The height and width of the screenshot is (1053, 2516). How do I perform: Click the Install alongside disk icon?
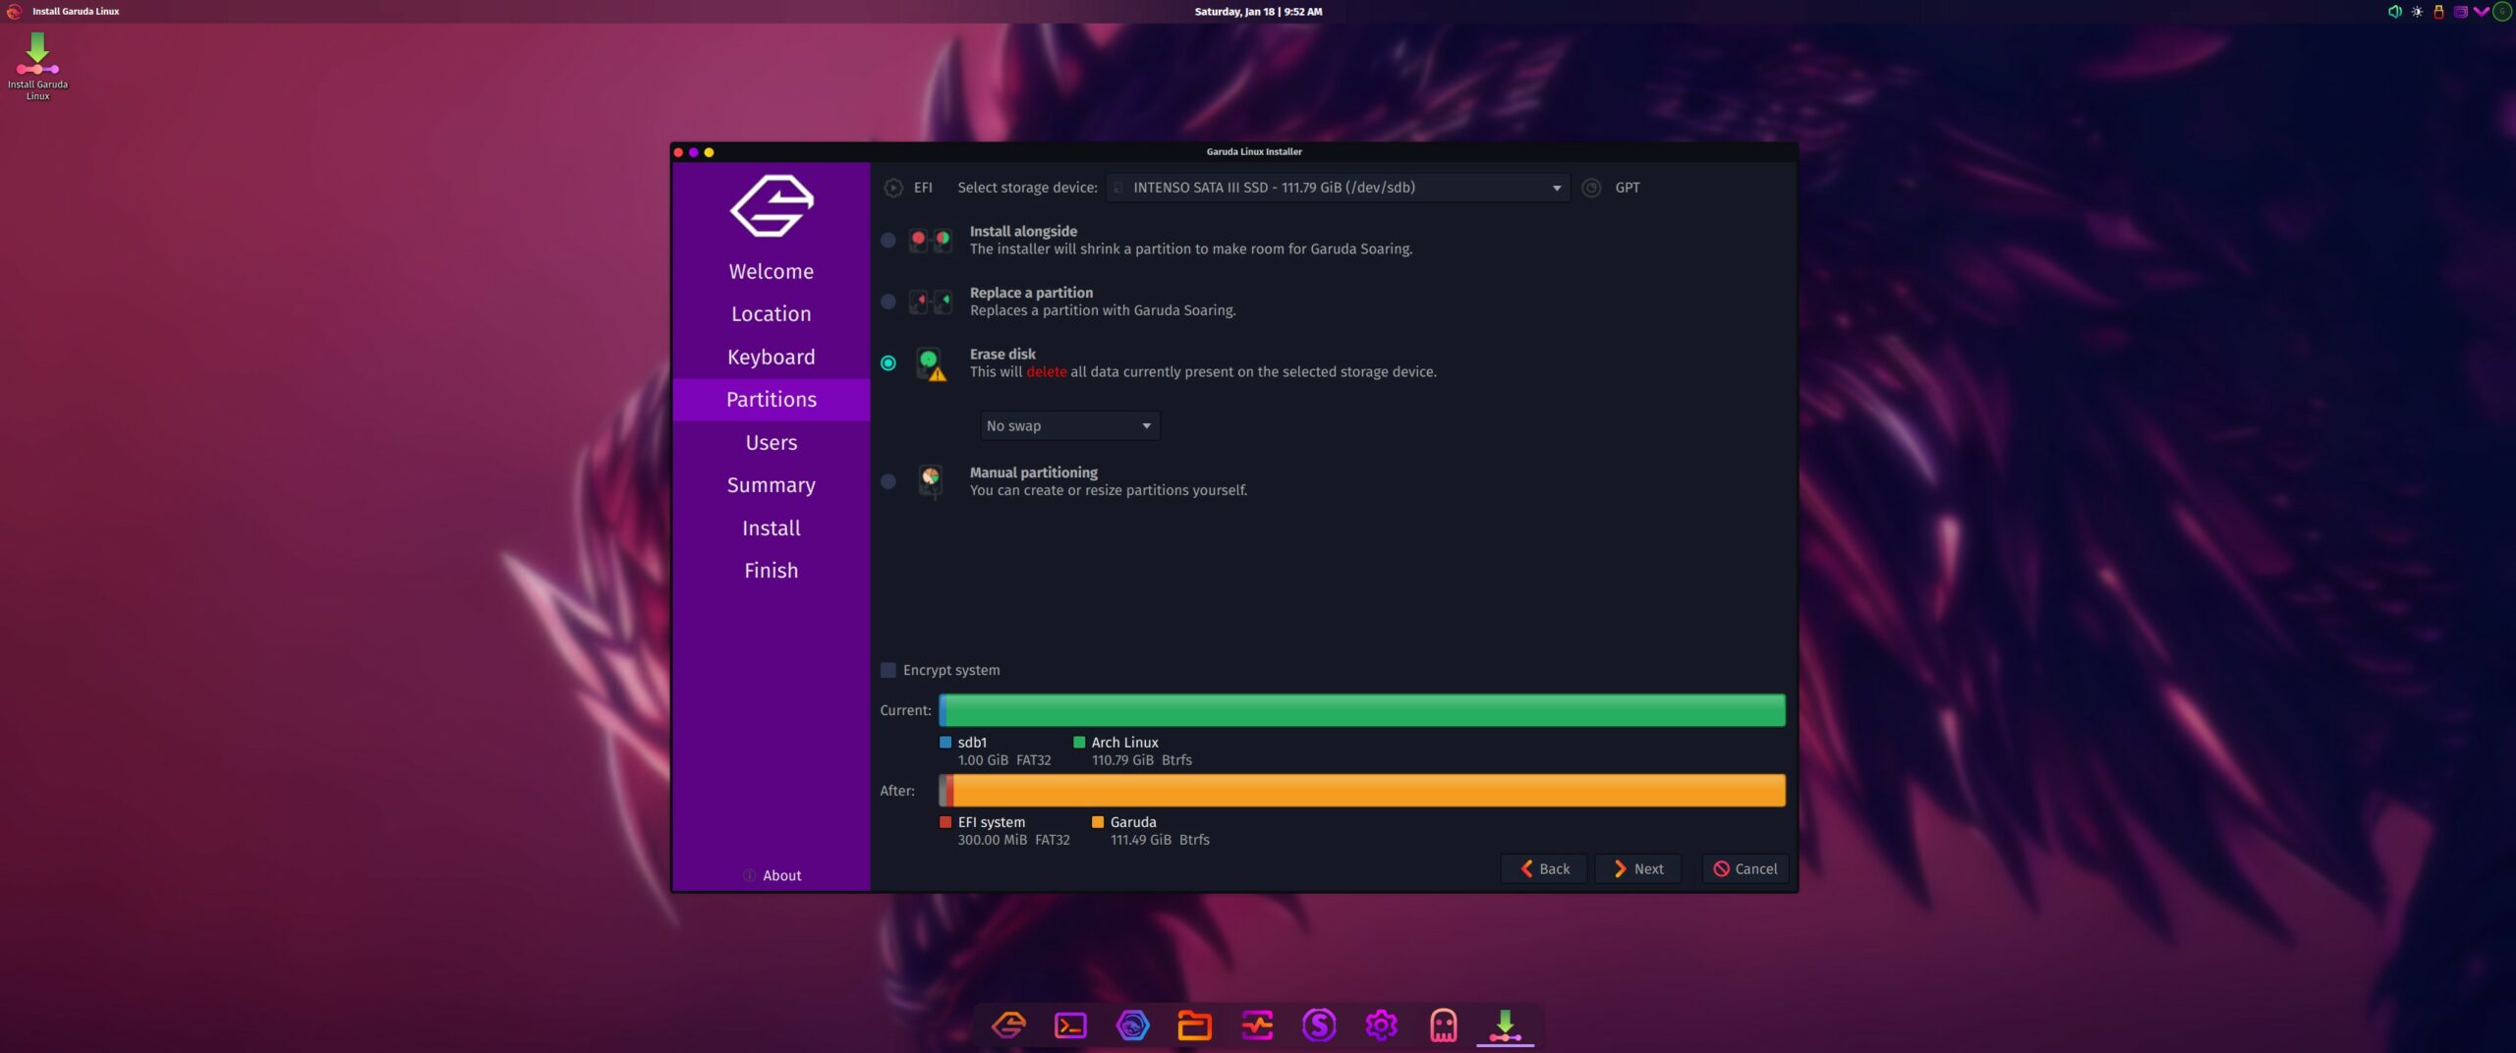click(930, 240)
